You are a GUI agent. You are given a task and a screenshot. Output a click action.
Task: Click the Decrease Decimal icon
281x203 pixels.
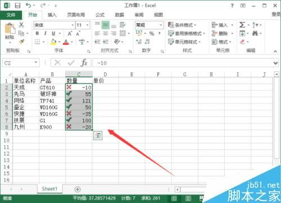[x=147, y=41]
